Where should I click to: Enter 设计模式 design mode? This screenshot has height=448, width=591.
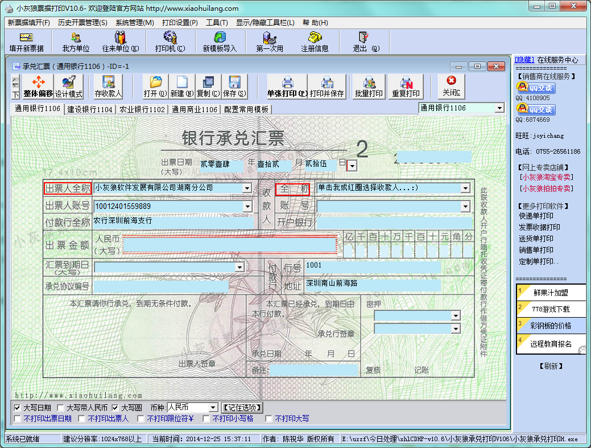pos(69,87)
